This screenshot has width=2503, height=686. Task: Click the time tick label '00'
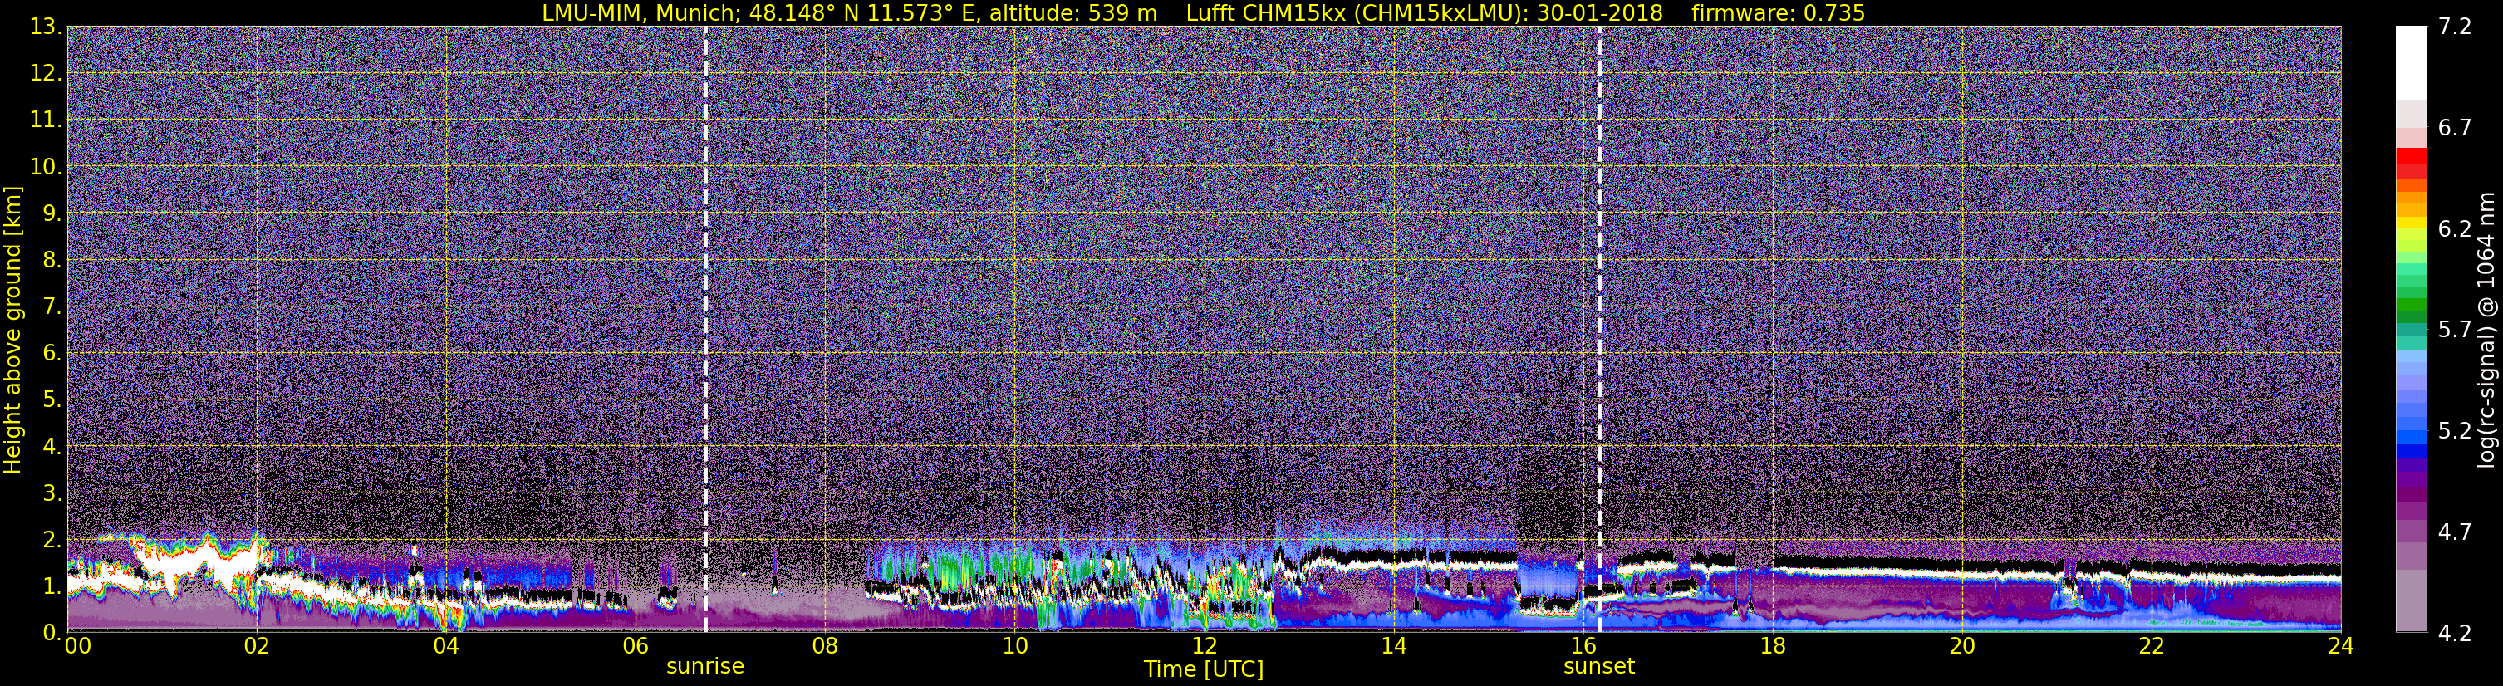pyautogui.click(x=76, y=646)
